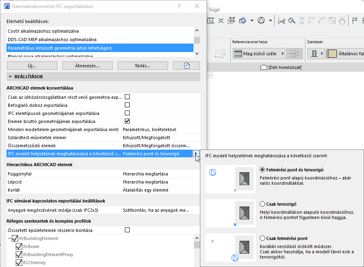Click the resize boxes tool icon
Screen dimensions: 364x267
332,21
